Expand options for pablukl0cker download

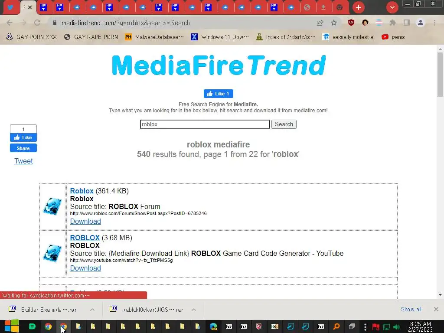(194, 310)
